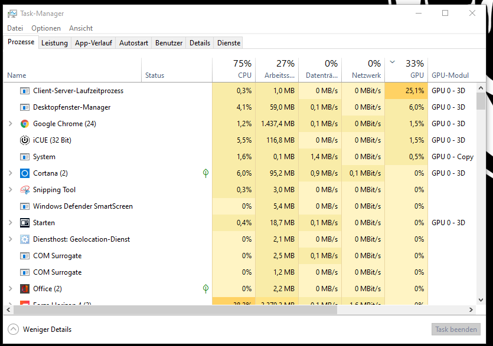Click the Task-Manager title bar icon
This screenshot has width=493, height=346.
12,14
